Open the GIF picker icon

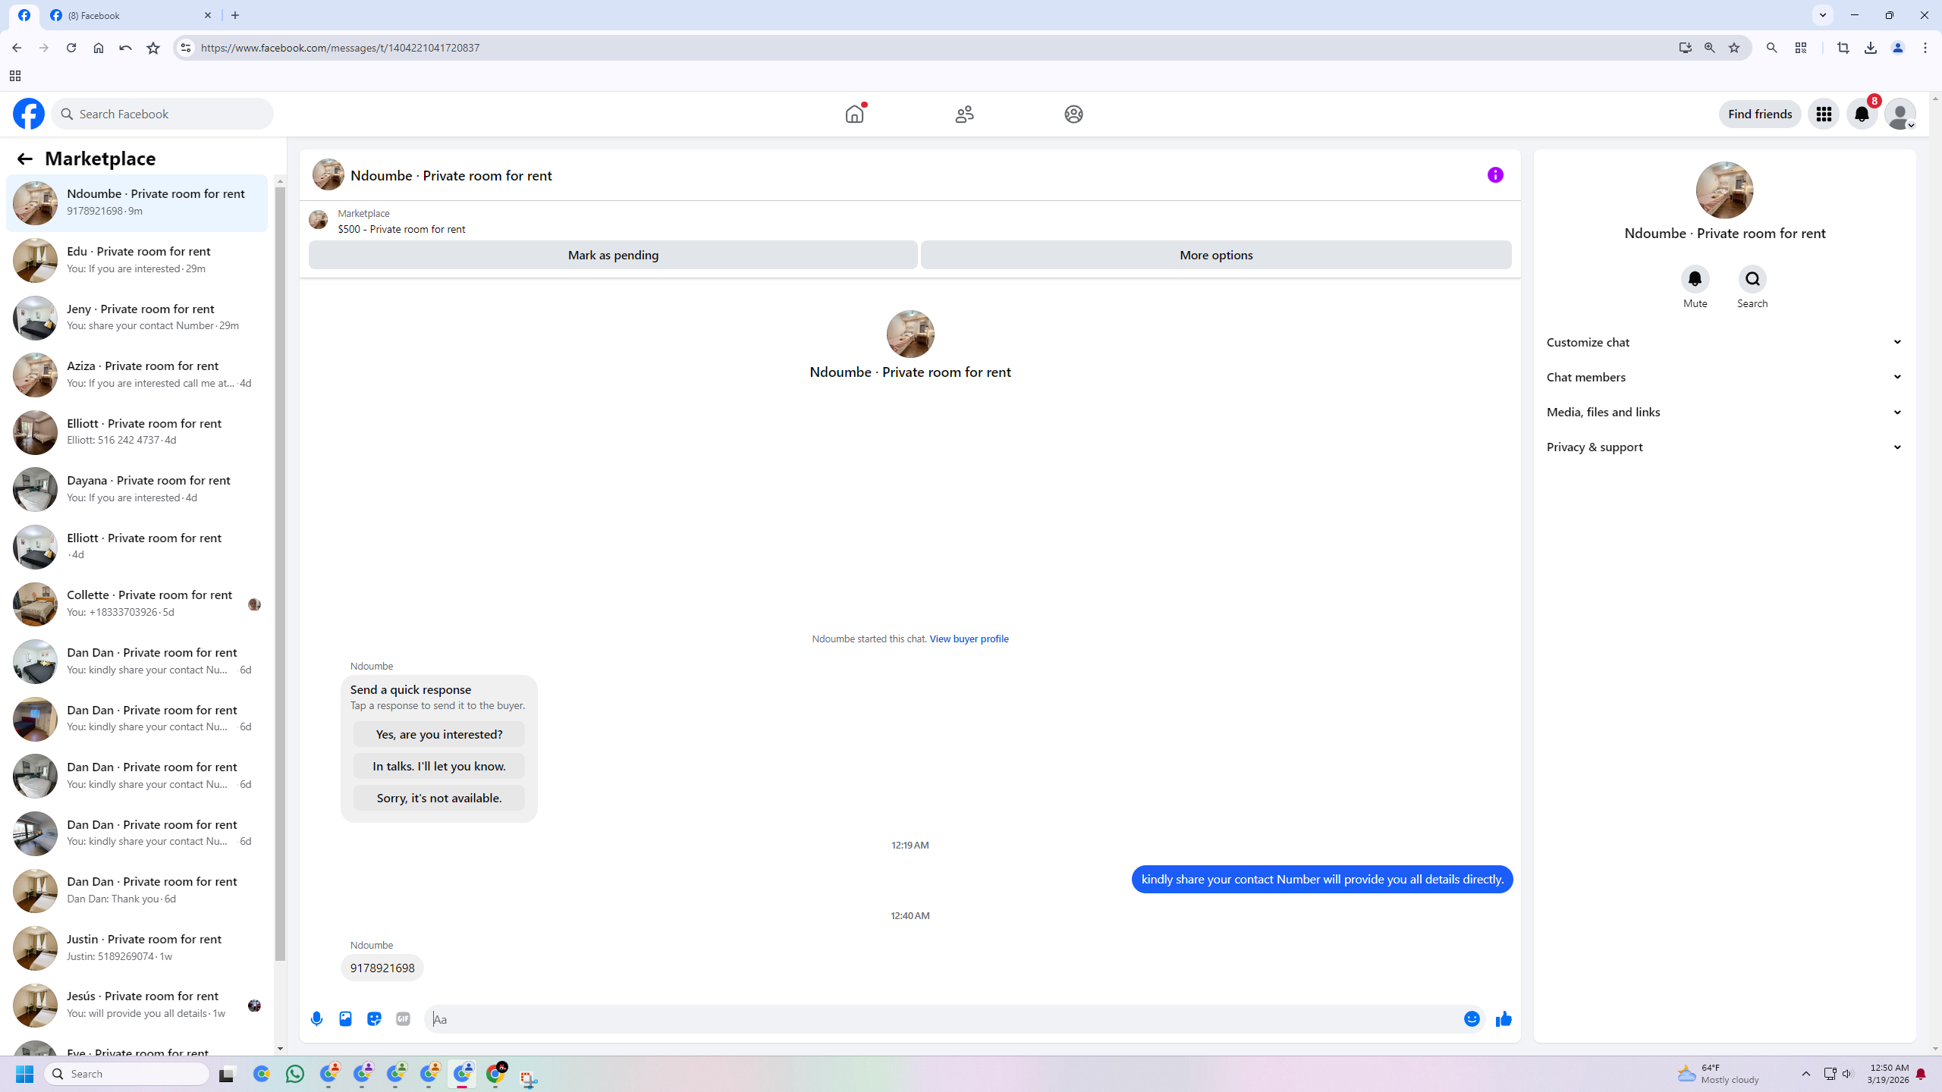point(403,1018)
